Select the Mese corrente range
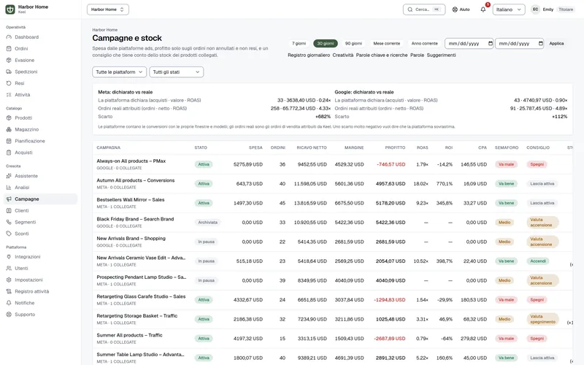 click(387, 44)
